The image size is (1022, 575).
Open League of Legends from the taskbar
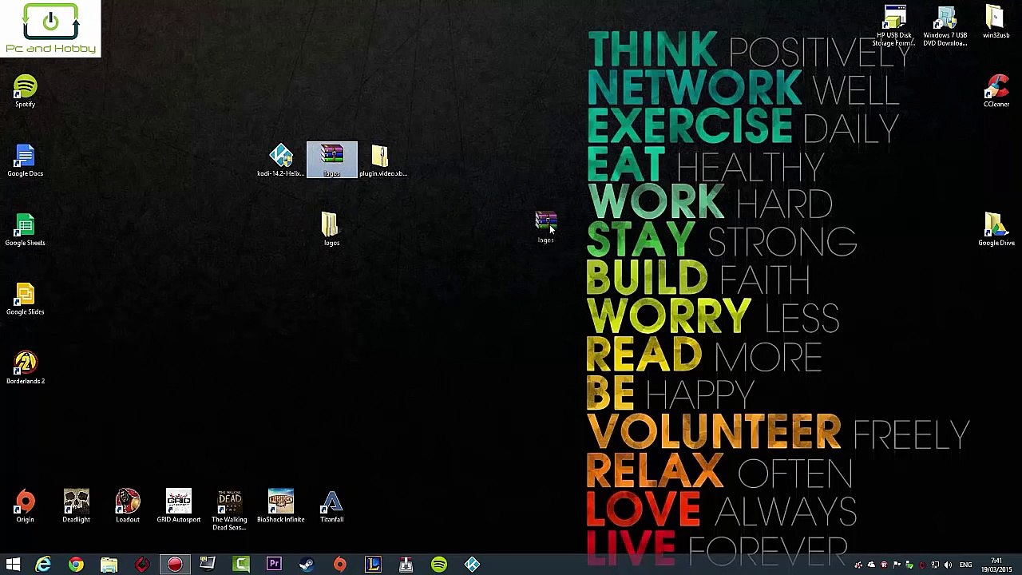373,565
